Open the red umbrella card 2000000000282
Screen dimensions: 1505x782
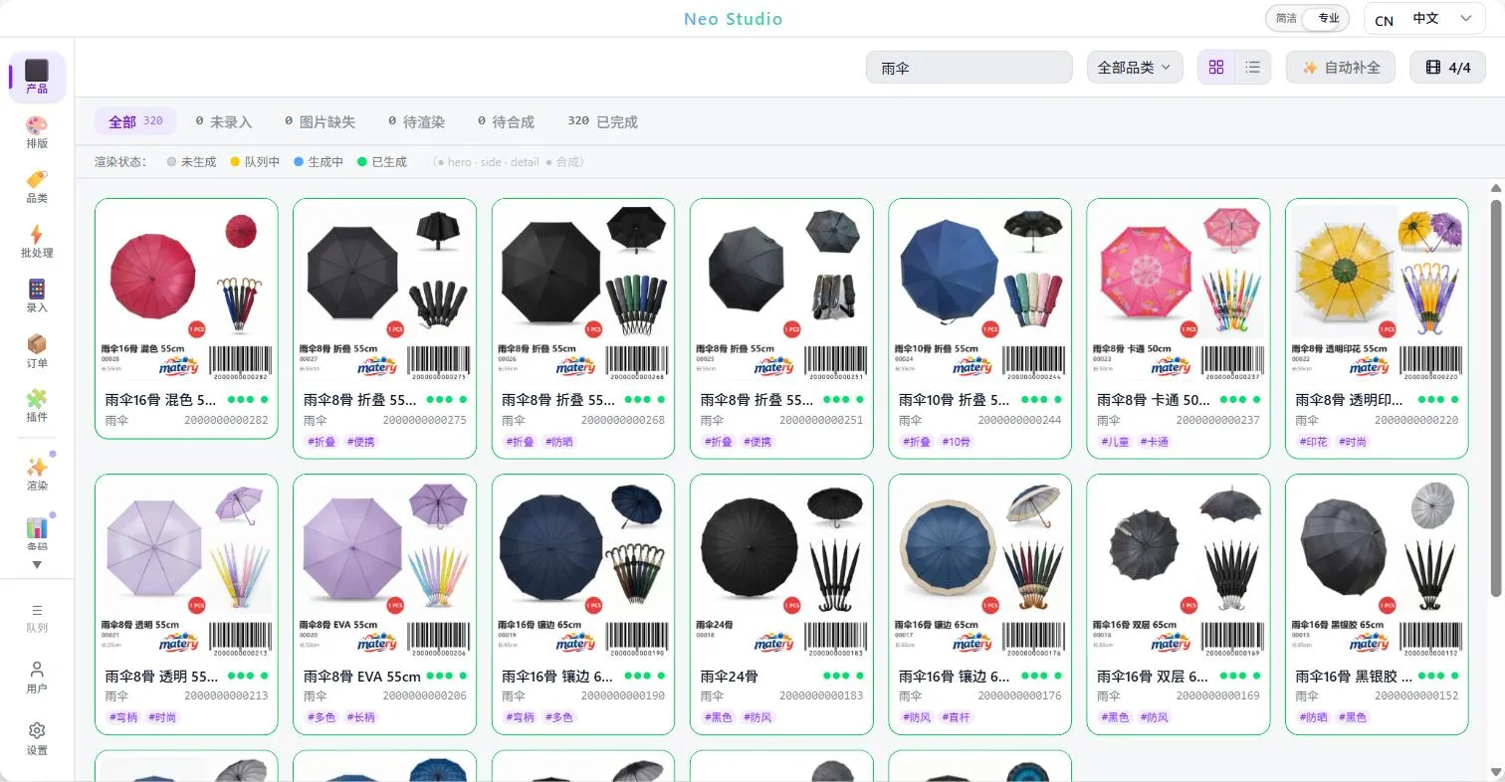(x=186, y=316)
